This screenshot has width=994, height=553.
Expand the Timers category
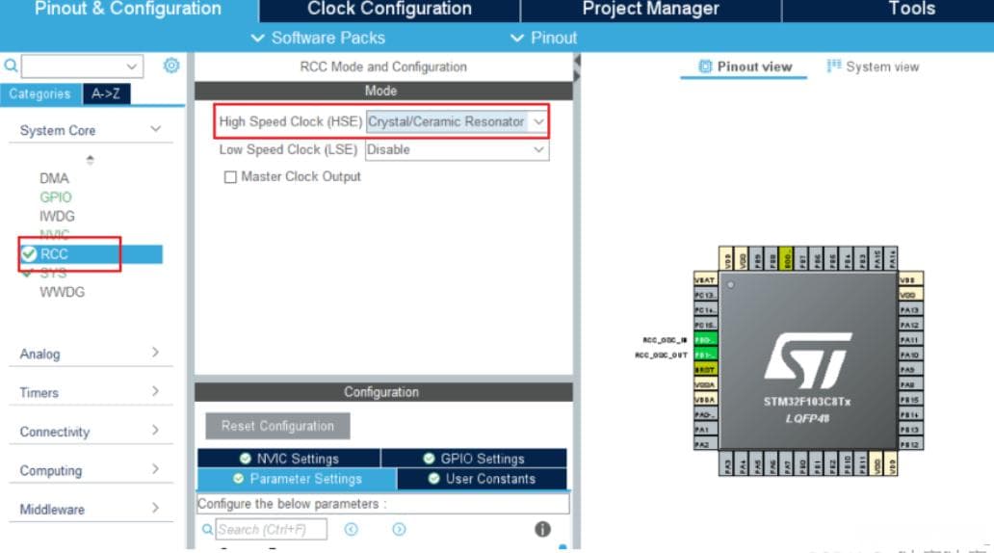click(155, 391)
